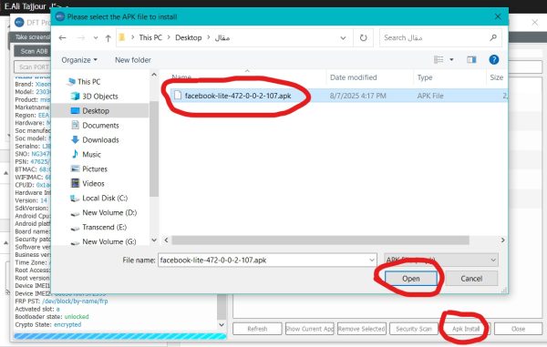Go up one folder level
Viewport: 547px width, 347px height.
coord(108,38)
